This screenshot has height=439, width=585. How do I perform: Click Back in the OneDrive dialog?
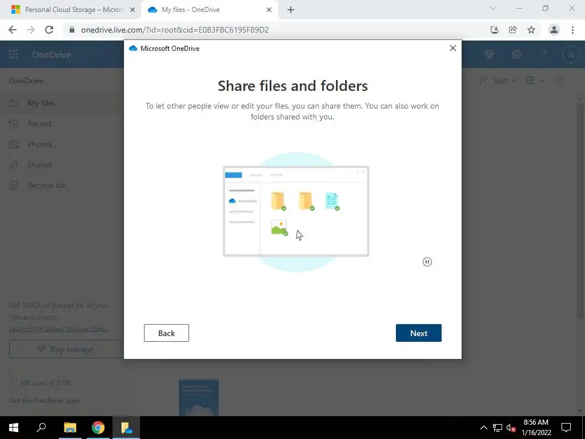pos(166,333)
